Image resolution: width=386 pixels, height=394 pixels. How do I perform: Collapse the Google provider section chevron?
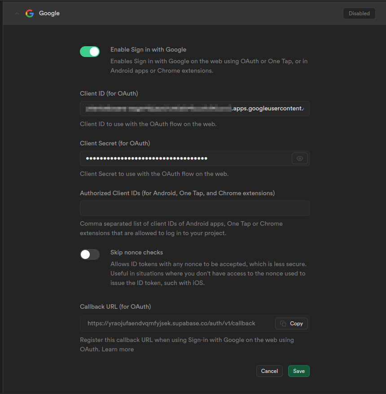pyautogui.click(x=17, y=13)
